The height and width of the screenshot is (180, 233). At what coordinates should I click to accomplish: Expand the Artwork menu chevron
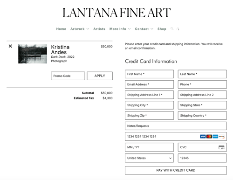[88, 29]
